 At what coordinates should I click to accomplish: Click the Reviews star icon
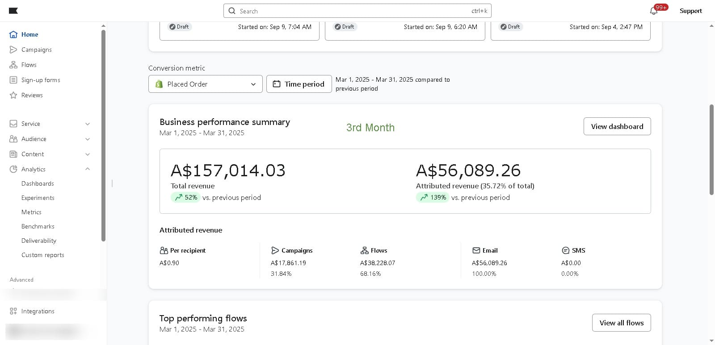13,95
